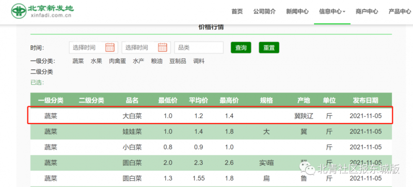413x187 pixels.
Task: Filter by 肉禽蛋 category
Action: coord(118,61)
